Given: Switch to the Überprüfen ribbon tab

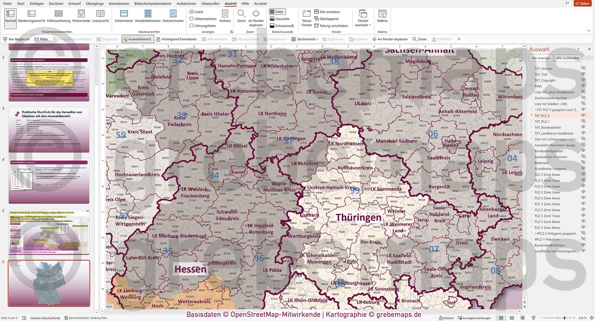Looking at the screenshot, I should pyautogui.click(x=210, y=4).
